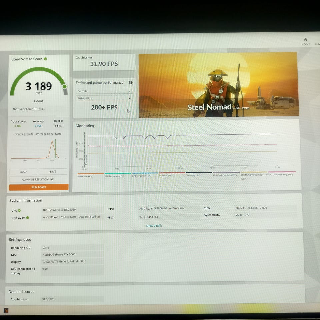Open the Show details link
The image size is (320, 320).
point(154,226)
